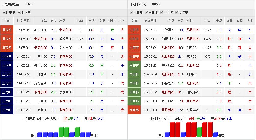Click 比赛日期 column header in 卡塔尔20 table
Viewport: 256px width, 140px height.
[x=23, y=21]
